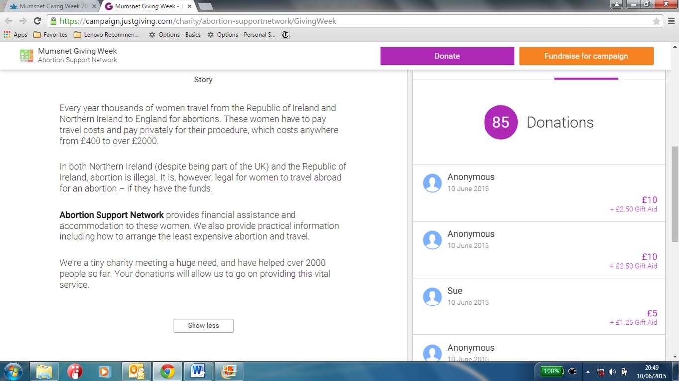Click Sue's donor avatar icon
679x381 pixels.
[432, 297]
